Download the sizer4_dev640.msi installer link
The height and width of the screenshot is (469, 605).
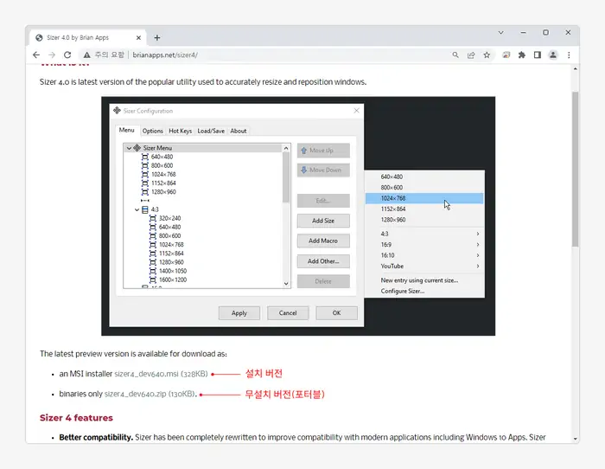click(147, 375)
